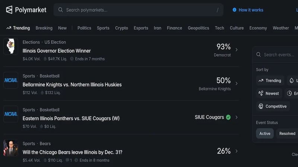Viewport: 298px width, 167px height.
Task: Select the Active event status filter
Action: pyautogui.click(x=265, y=134)
